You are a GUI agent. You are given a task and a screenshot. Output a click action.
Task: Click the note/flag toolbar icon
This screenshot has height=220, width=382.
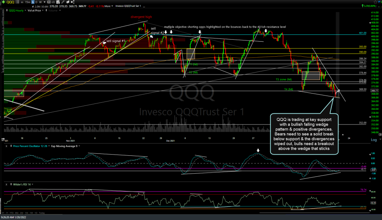[x=68, y=2]
